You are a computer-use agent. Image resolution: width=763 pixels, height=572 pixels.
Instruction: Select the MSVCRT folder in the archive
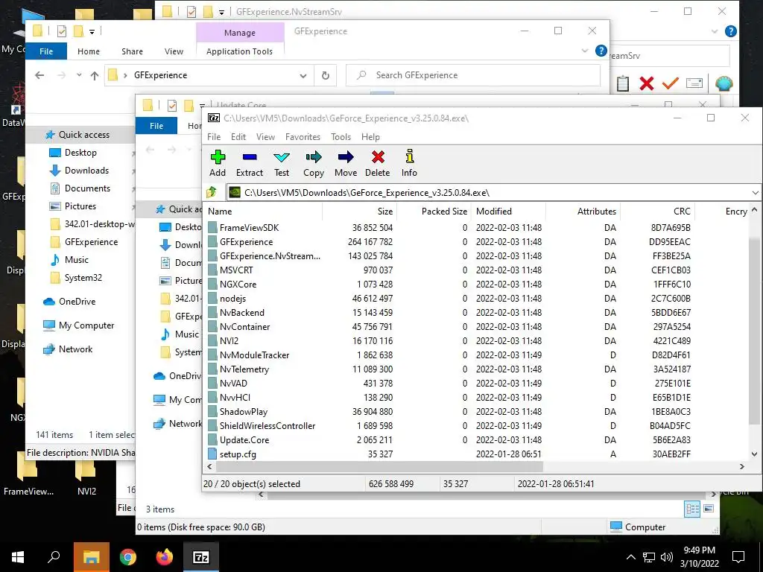click(x=236, y=270)
